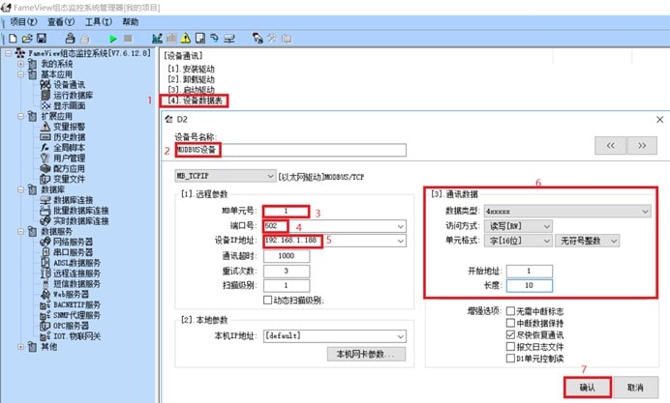The image size is (670, 403).
Task: Uncheck the 尽快恢复通讯 option
Action: point(511,332)
